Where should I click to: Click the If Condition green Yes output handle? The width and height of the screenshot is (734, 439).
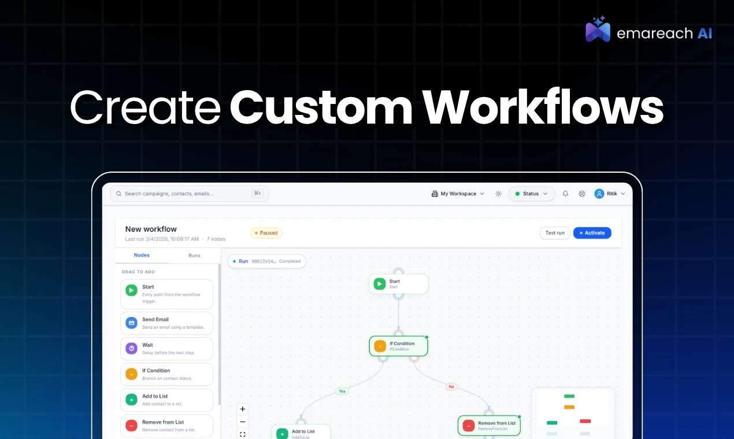coord(383,358)
